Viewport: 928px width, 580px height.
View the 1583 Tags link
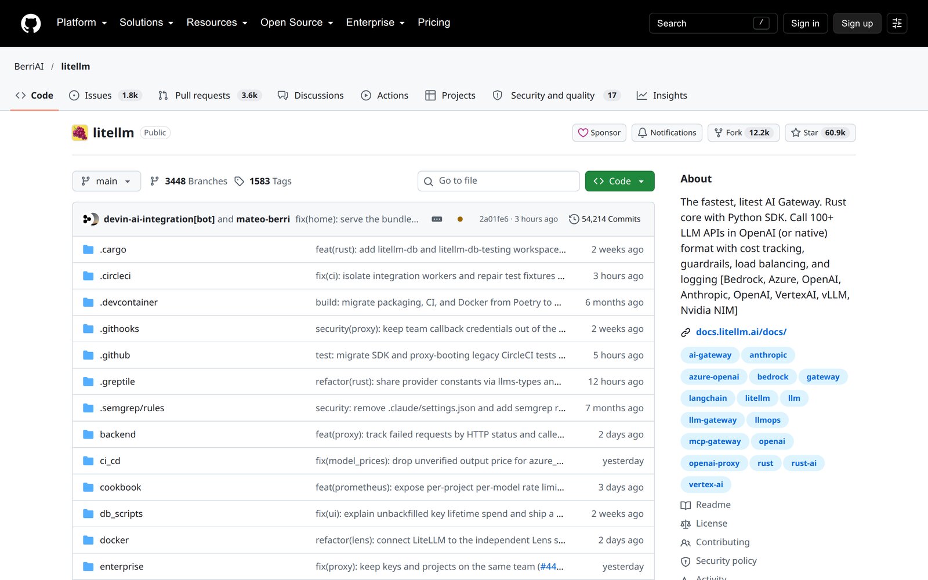[263, 181]
